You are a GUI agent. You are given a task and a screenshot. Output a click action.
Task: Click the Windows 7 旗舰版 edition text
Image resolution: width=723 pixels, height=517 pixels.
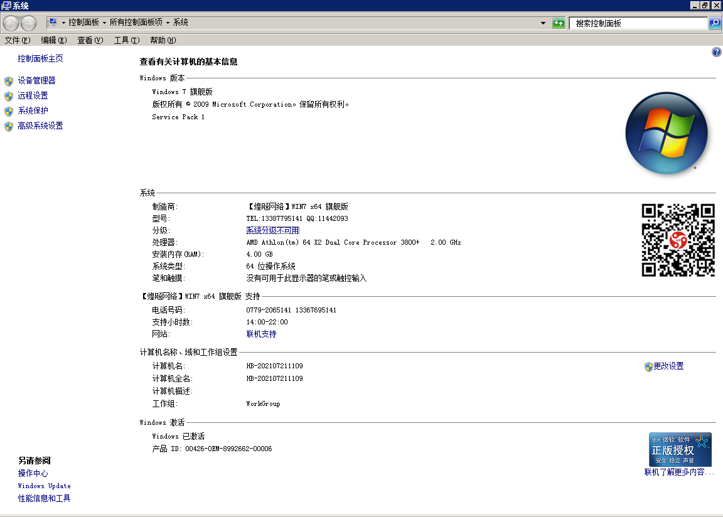(182, 92)
